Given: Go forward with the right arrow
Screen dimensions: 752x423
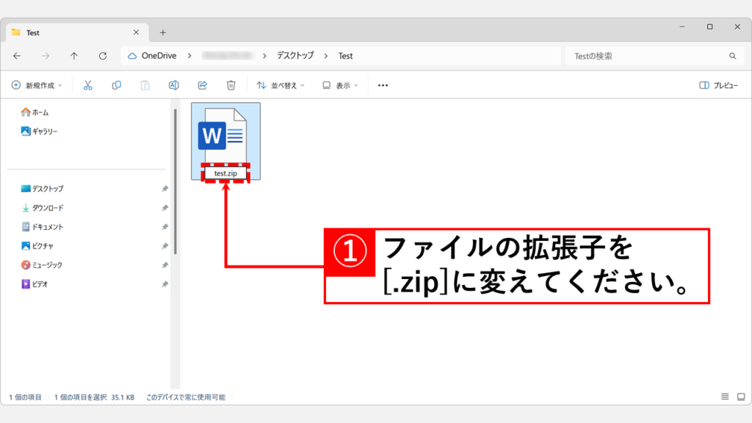Looking at the screenshot, I should pos(46,56).
